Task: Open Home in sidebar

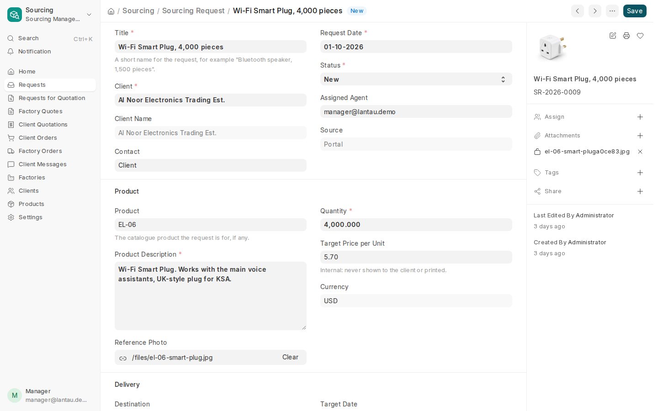Action: tap(50, 72)
